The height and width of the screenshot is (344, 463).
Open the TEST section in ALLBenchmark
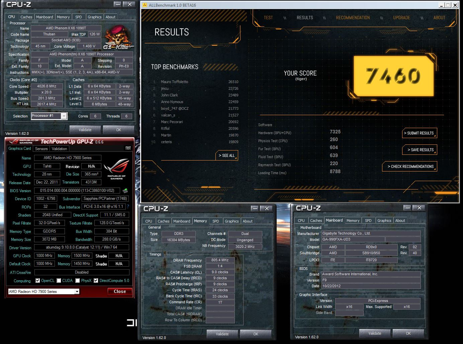click(x=268, y=18)
